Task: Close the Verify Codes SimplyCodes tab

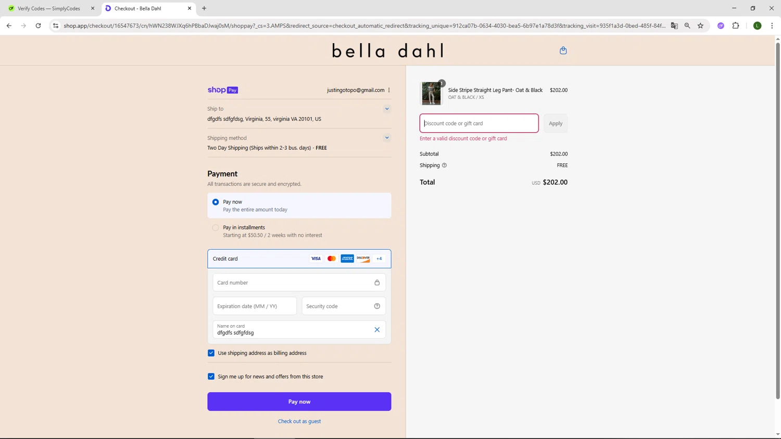Action: [93, 8]
